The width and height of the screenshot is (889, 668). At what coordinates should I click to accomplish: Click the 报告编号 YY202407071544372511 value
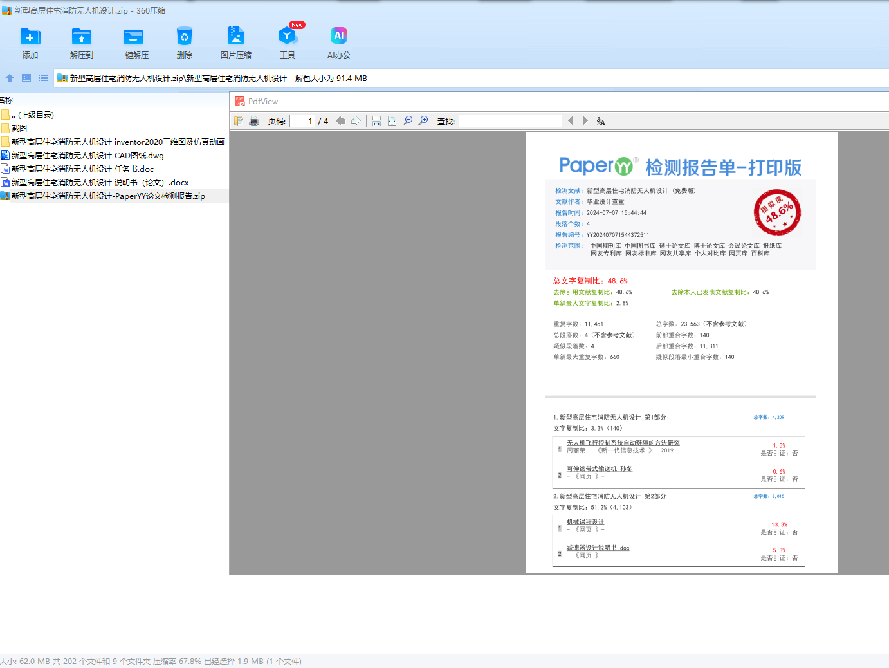pos(618,235)
